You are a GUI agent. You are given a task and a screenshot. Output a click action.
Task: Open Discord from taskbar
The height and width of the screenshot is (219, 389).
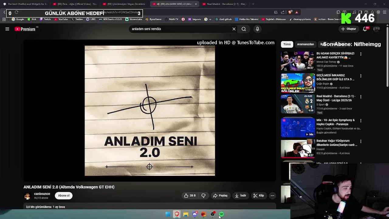click(x=195, y=214)
